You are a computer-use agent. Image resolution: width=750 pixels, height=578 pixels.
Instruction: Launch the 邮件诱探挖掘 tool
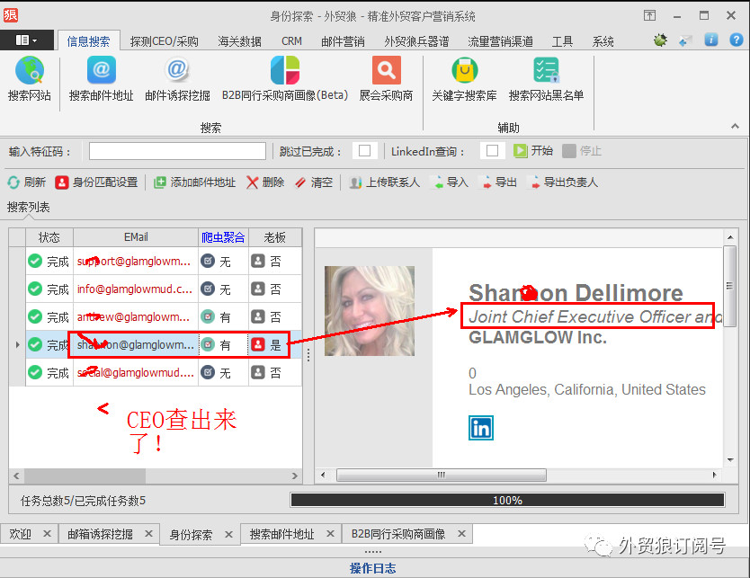(x=177, y=71)
